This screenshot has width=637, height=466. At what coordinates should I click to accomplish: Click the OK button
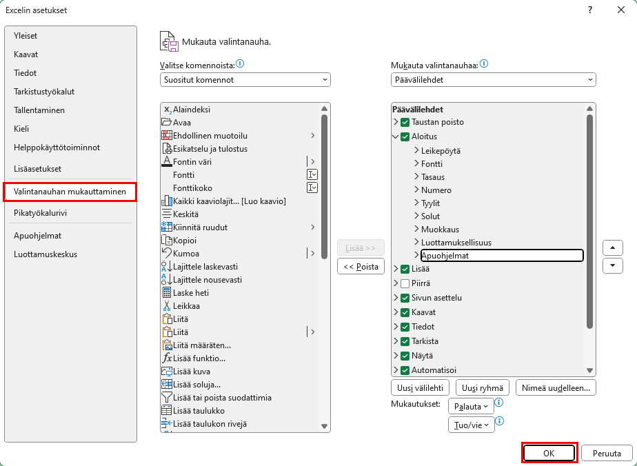click(549, 454)
